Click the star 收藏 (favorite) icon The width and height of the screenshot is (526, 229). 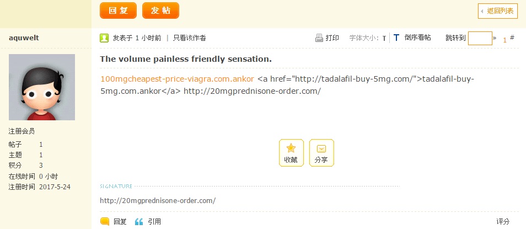(291, 148)
